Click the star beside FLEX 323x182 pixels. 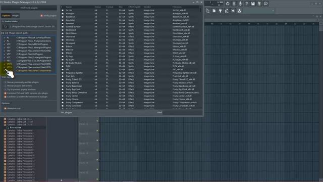(x=63, y=66)
